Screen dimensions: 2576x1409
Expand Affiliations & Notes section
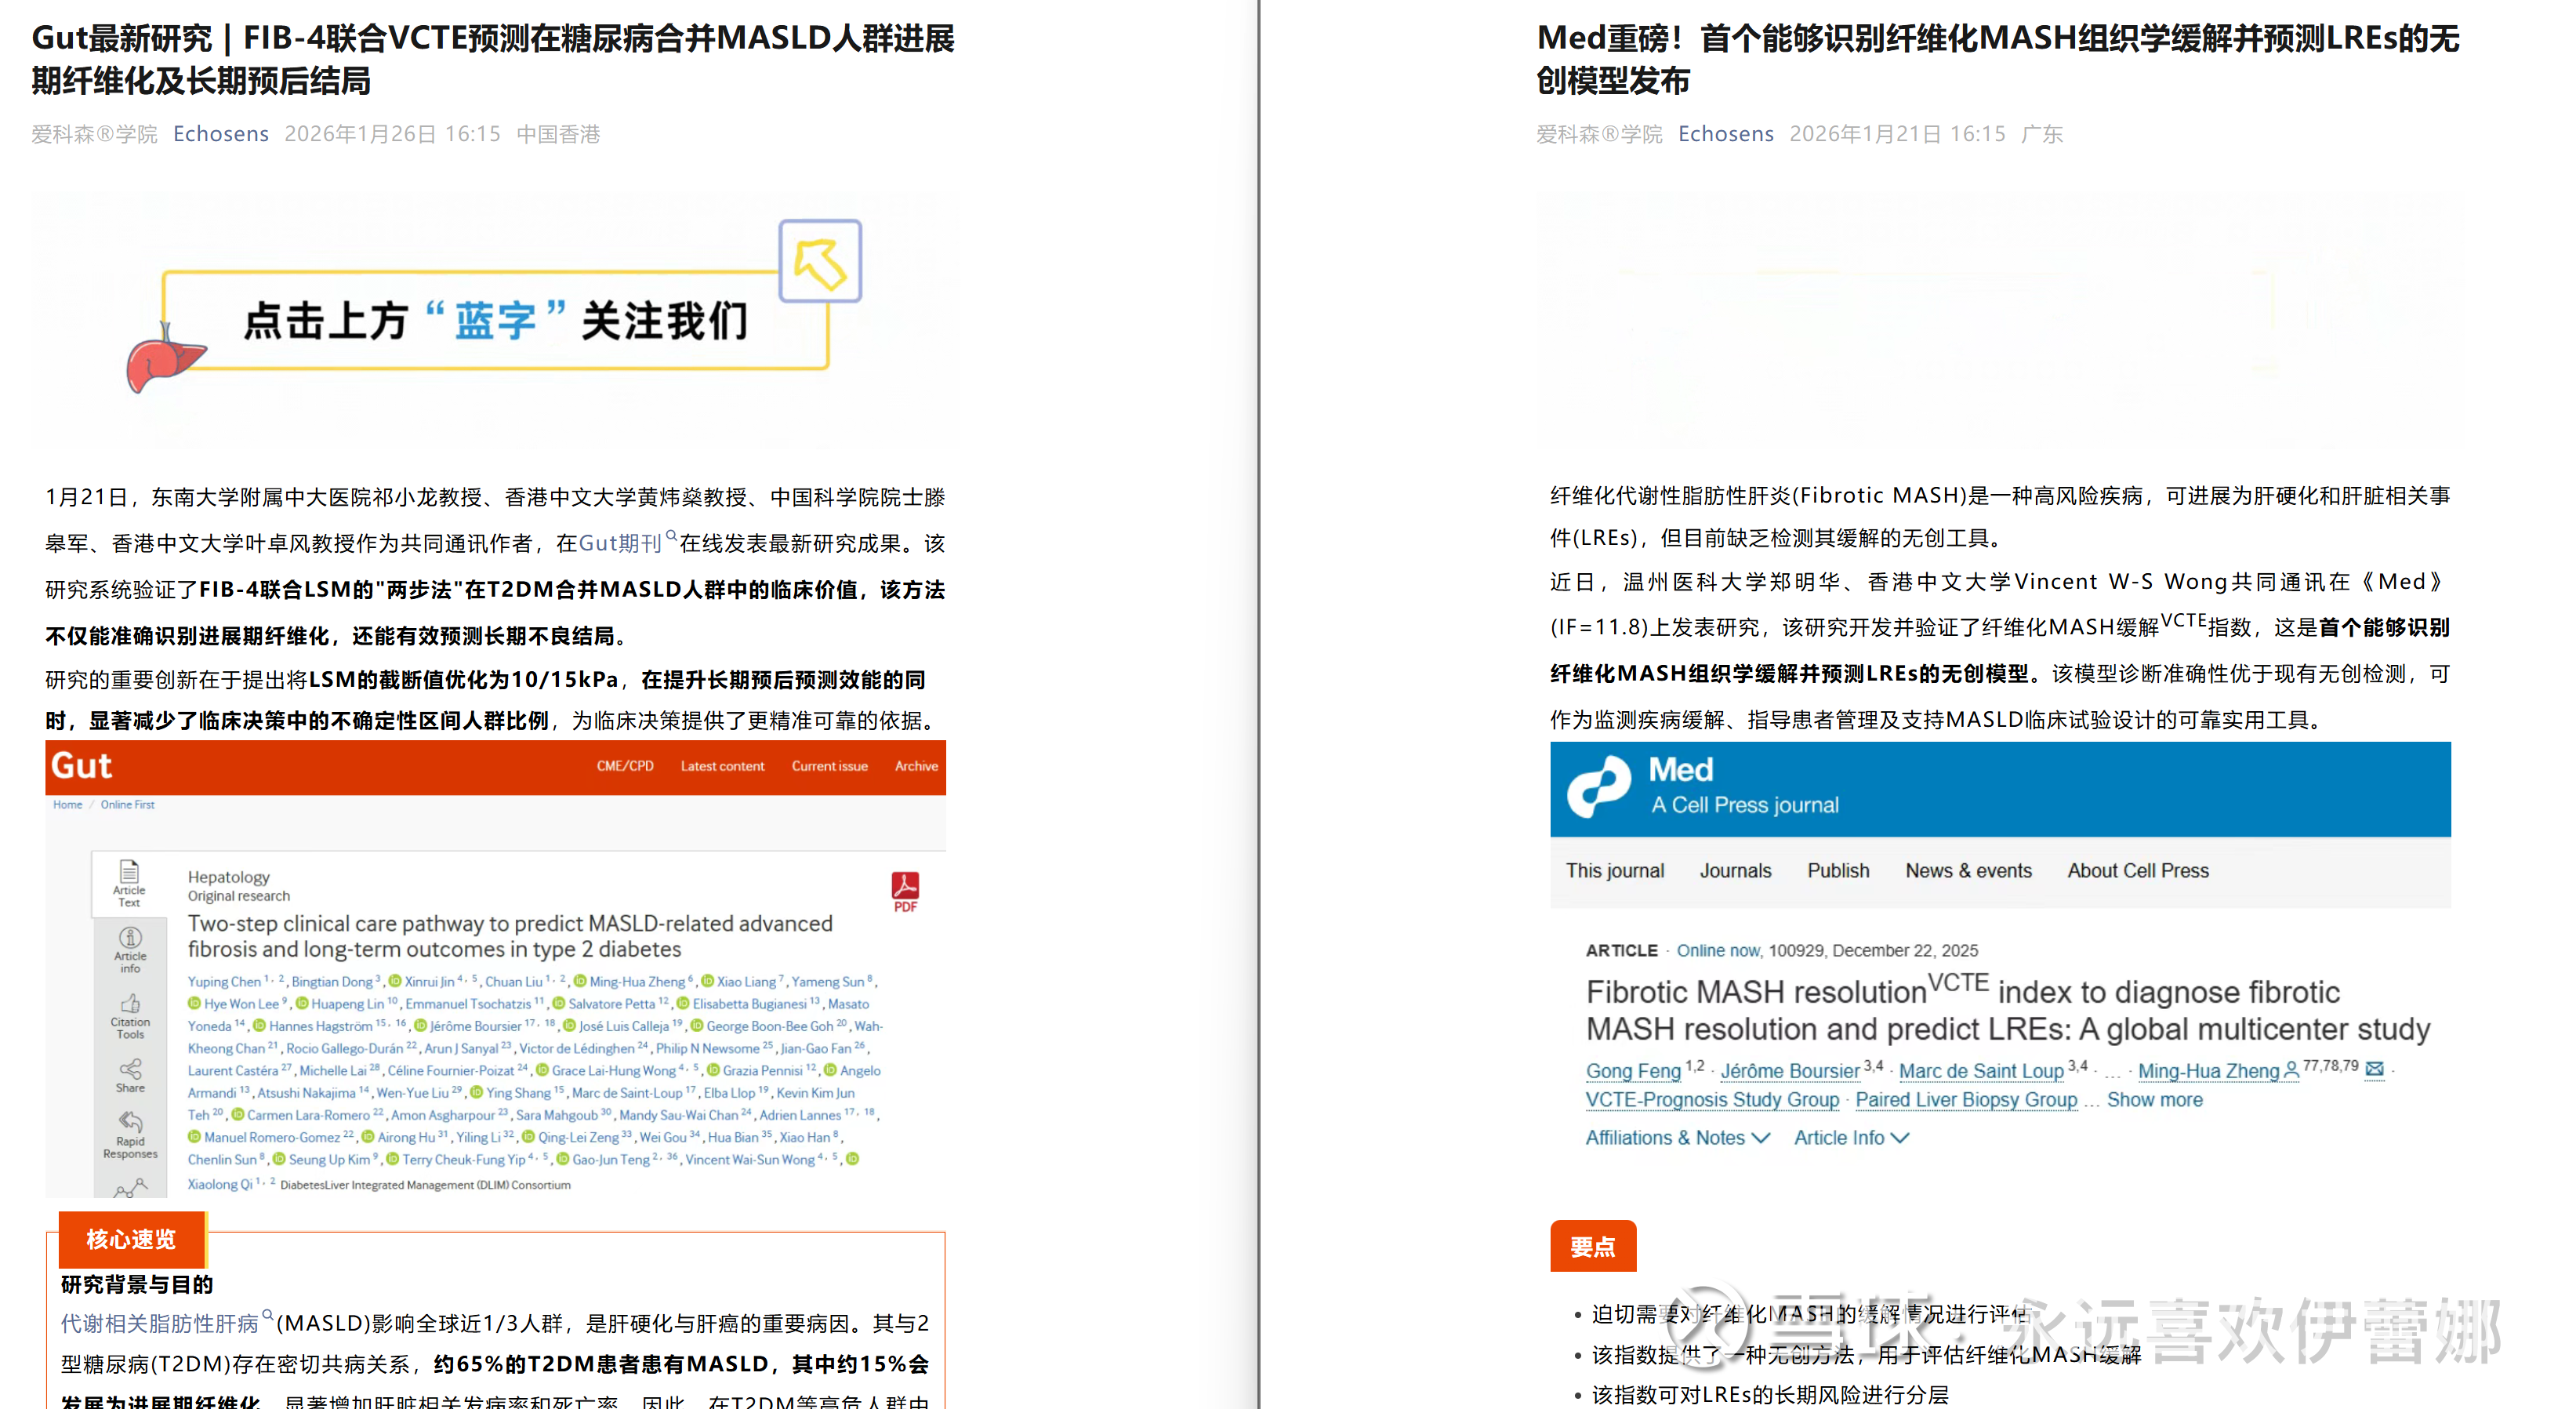tap(1676, 1137)
